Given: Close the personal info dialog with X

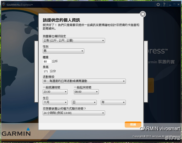Looking at the screenshot, I should pos(143,14).
